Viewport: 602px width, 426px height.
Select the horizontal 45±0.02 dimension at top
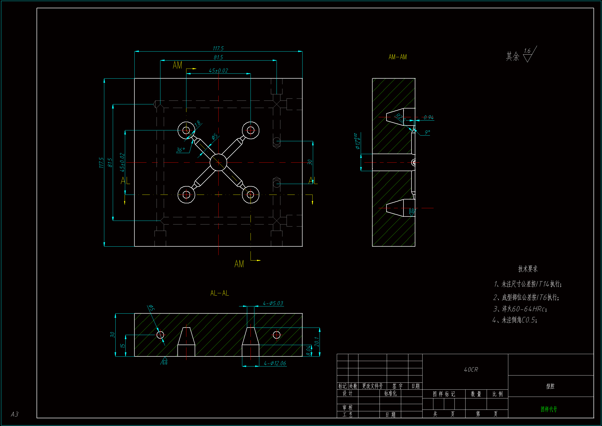point(218,71)
